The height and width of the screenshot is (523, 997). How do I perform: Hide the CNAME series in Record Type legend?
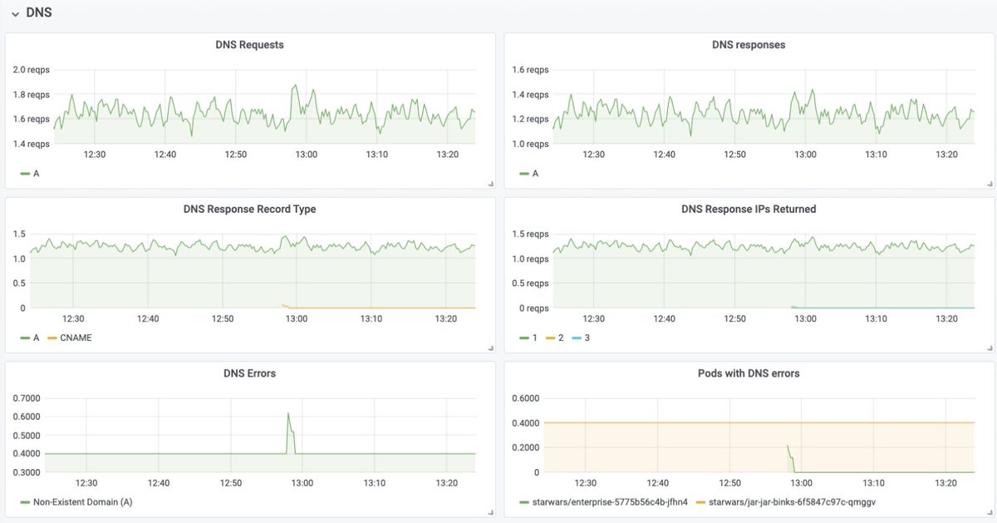75,338
